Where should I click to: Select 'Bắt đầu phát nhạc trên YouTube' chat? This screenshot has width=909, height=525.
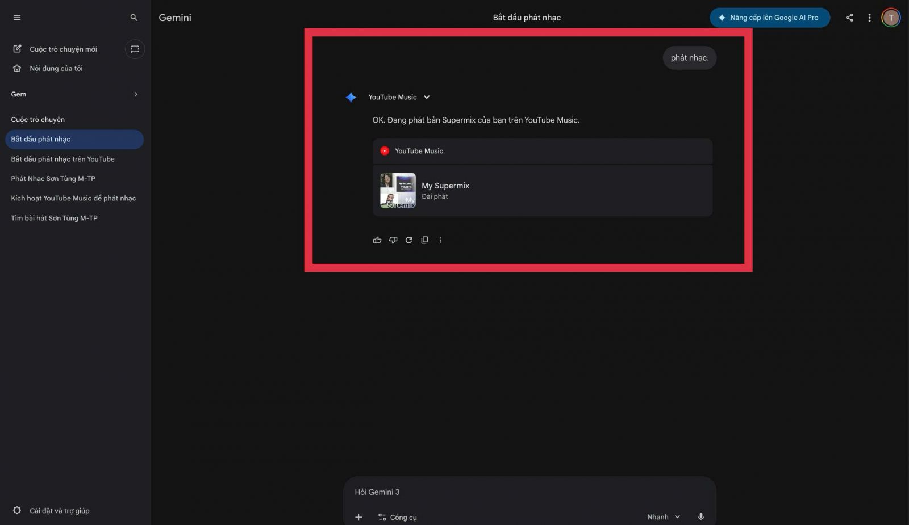62,159
